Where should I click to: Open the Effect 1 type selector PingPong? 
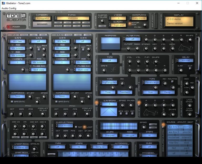pos(109,82)
